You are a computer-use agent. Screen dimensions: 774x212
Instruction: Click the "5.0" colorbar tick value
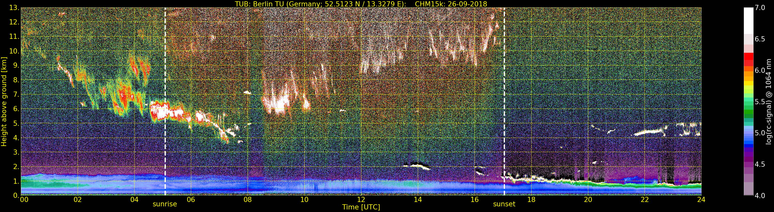[x=760, y=133]
